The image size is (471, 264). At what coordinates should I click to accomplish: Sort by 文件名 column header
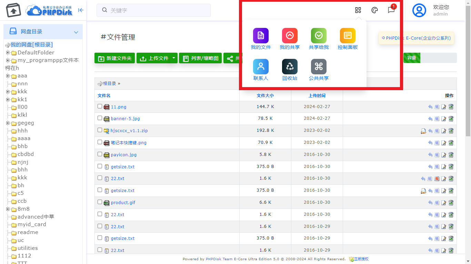(x=104, y=96)
